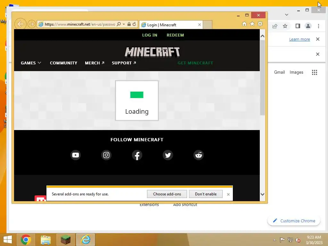This screenshot has height=246, width=328.
Task: Click the IE scrollbar up arrow
Action: pyautogui.click(x=263, y=36)
